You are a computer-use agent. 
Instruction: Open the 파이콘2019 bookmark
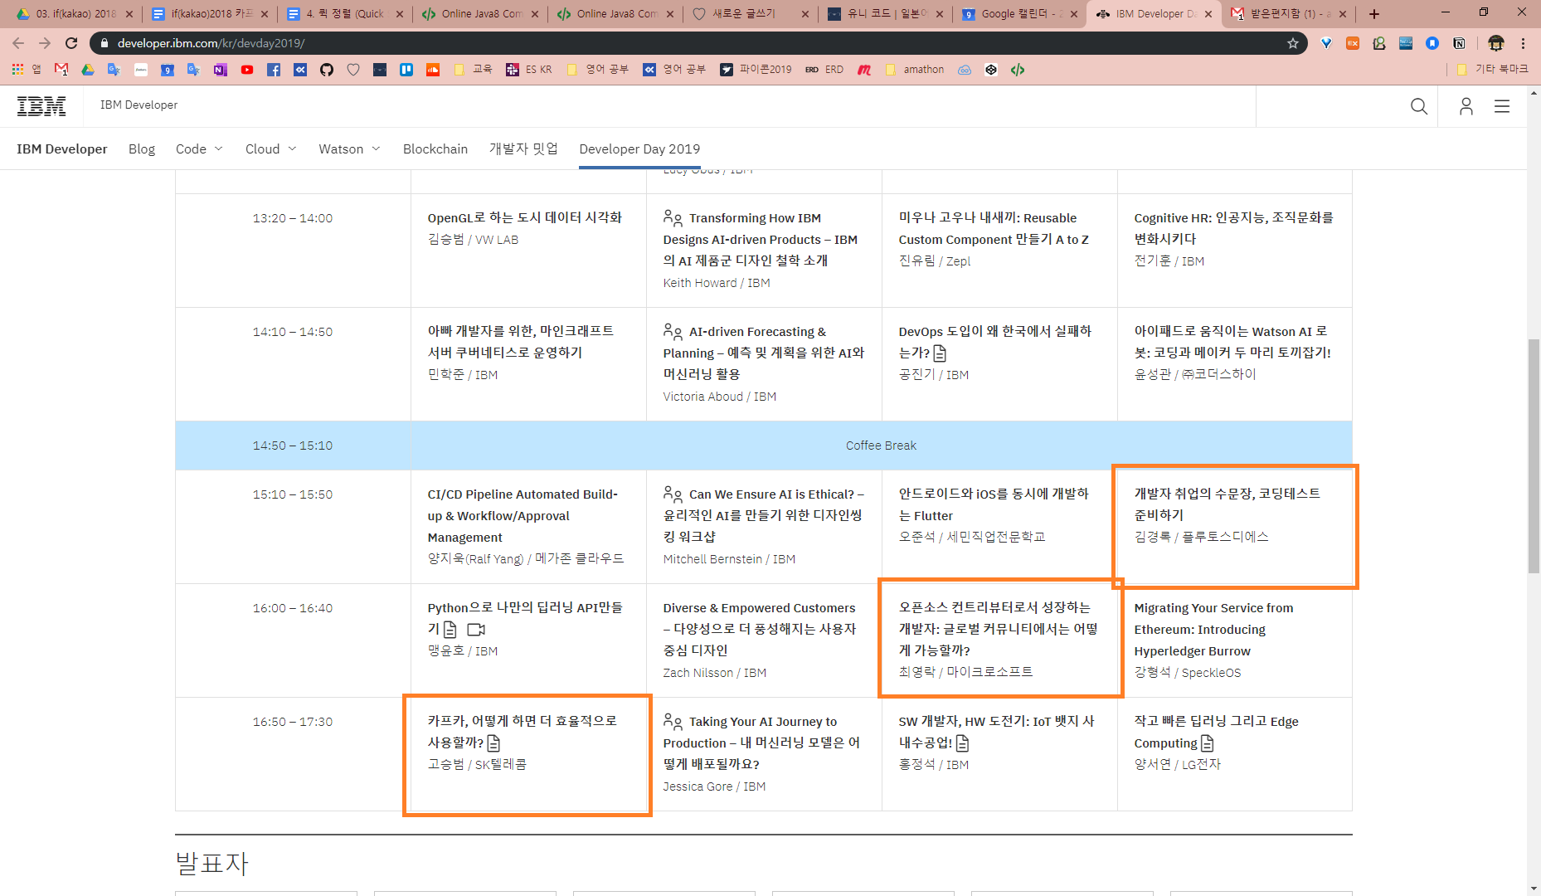click(756, 70)
